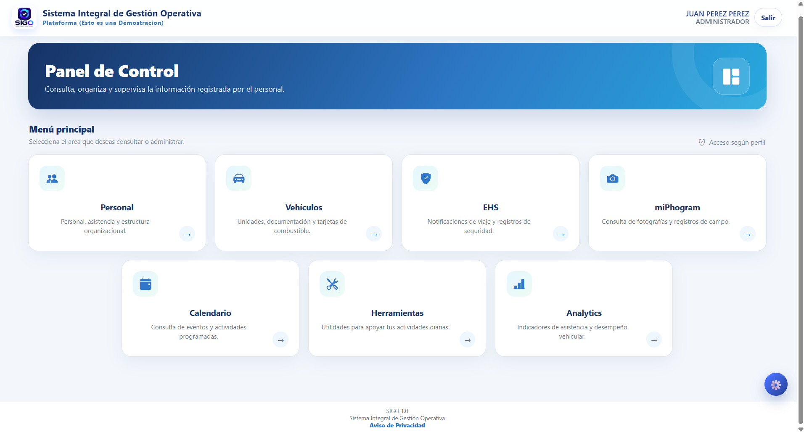Select the Herramientas card title
Image resolution: width=804 pixels, height=432 pixels.
click(x=397, y=313)
